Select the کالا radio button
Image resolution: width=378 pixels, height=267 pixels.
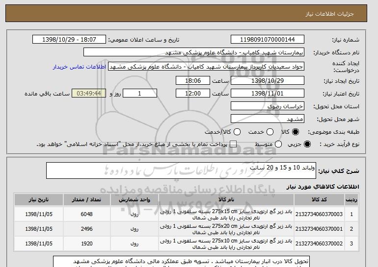[x=296, y=132]
